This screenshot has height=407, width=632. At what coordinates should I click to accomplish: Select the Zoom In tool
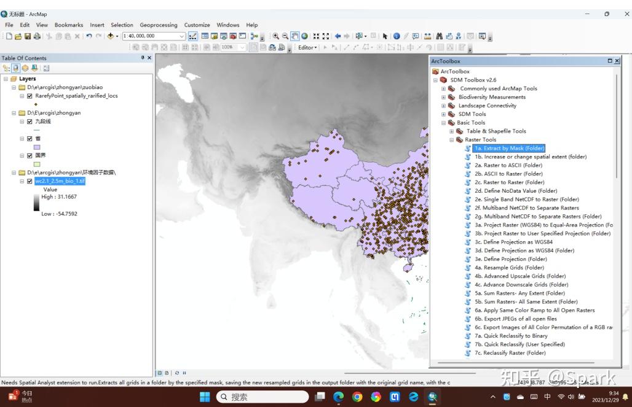(x=276, y=36)
